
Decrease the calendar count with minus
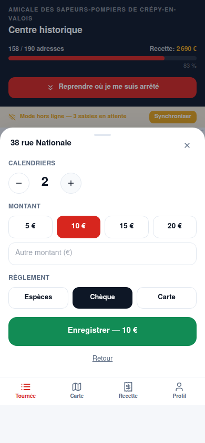point(19,183)
